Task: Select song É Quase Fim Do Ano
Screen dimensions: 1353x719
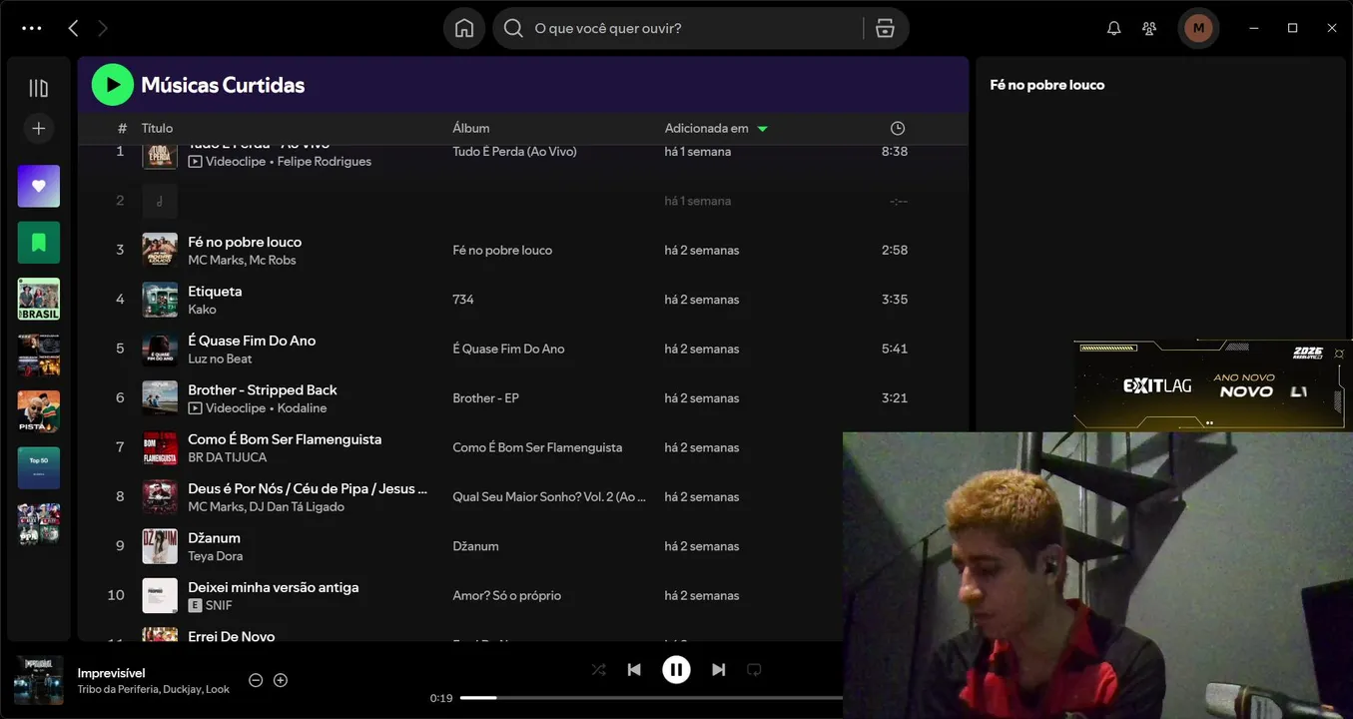Action: pyautogui.click(x=252, y=341)
